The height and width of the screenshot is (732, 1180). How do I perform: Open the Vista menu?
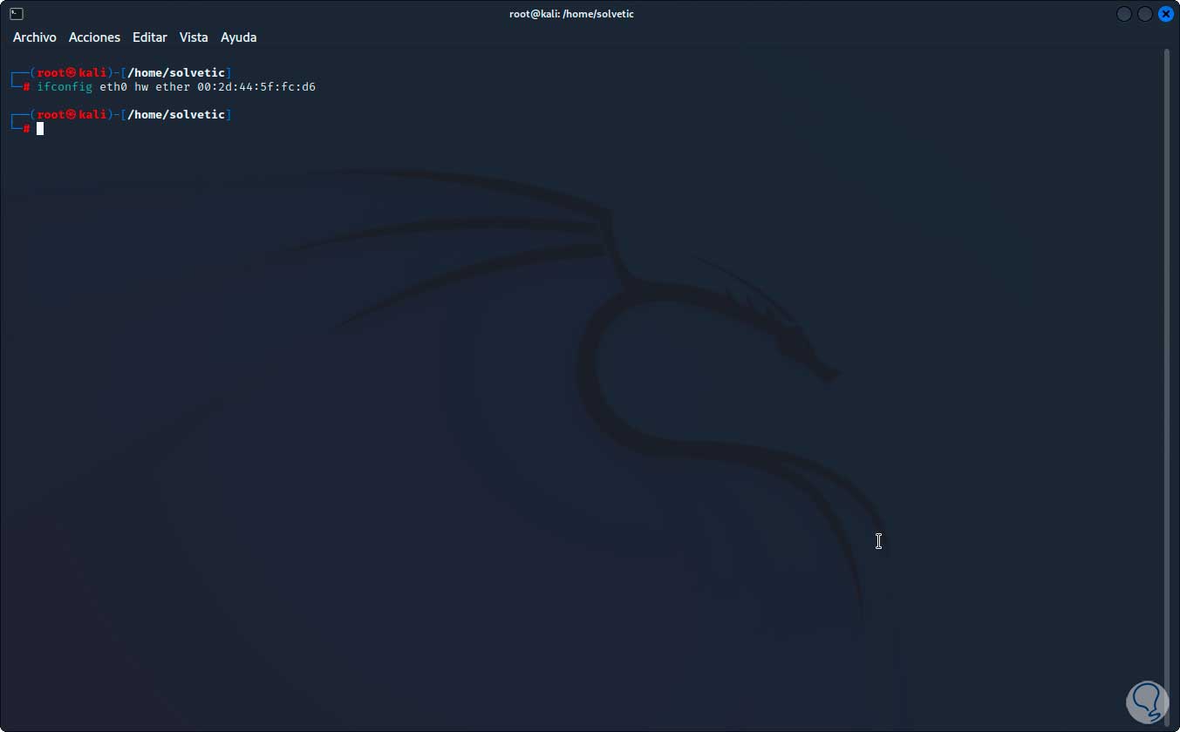(x=194, y=37)
